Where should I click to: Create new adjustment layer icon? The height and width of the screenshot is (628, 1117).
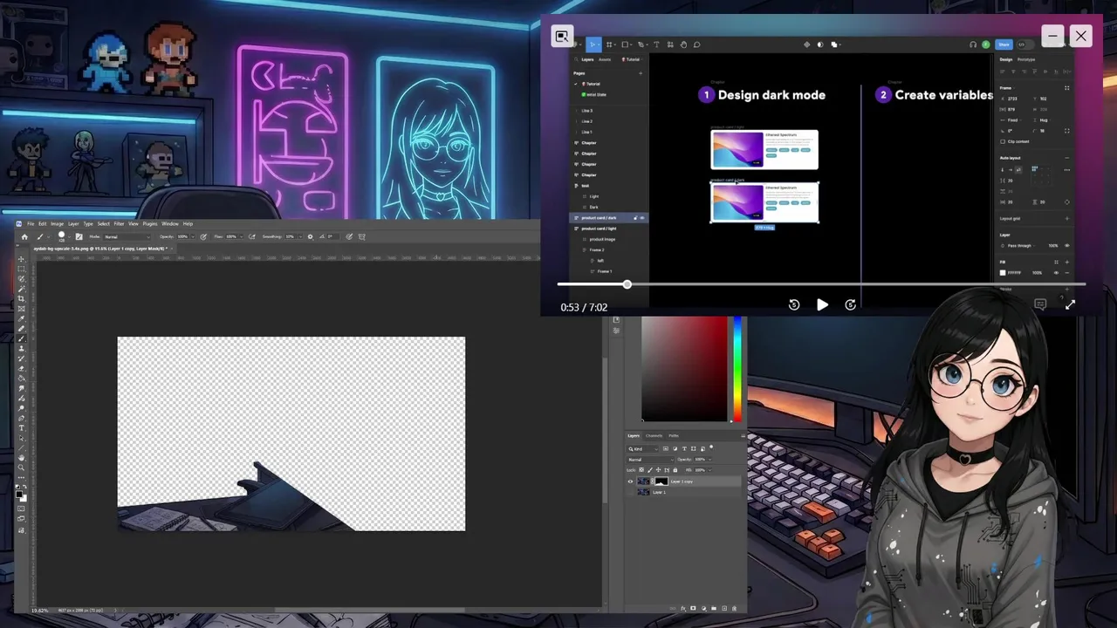coord(704,608)
